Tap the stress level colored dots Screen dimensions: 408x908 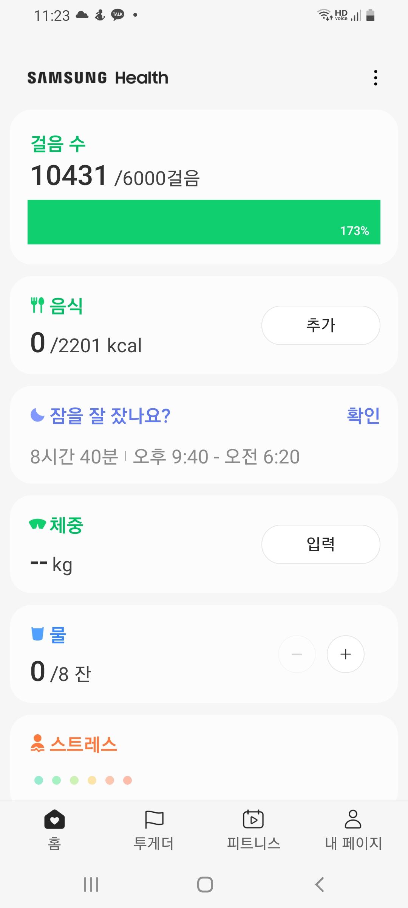click(83, 780)
